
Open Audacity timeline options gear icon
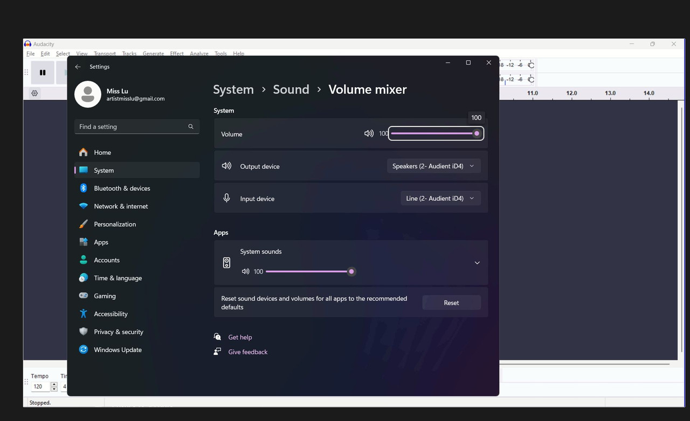(34, 93)
